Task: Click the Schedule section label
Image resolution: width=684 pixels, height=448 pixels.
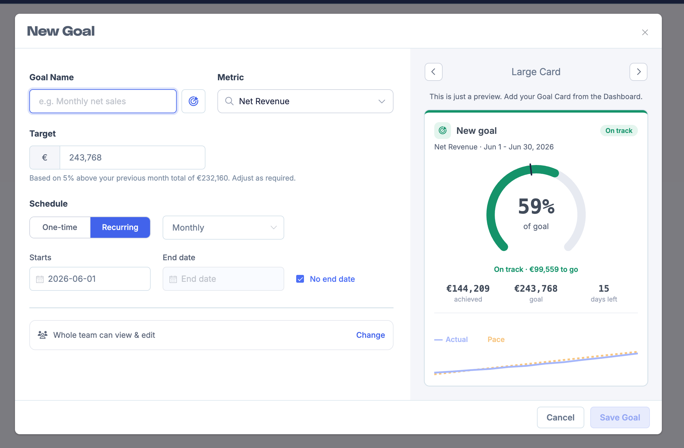Action: tap(48, 204)
